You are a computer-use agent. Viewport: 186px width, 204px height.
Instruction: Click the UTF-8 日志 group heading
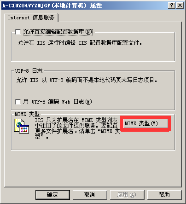point(29,71)
